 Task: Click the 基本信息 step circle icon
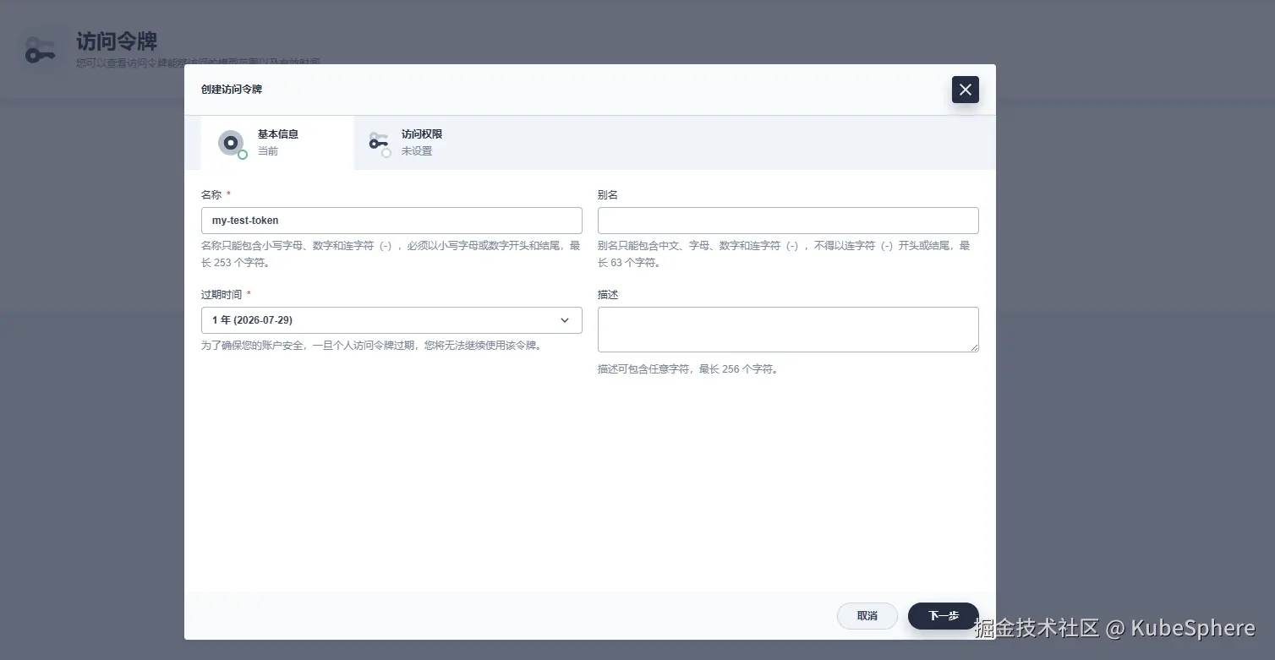(x=231, y=143)
